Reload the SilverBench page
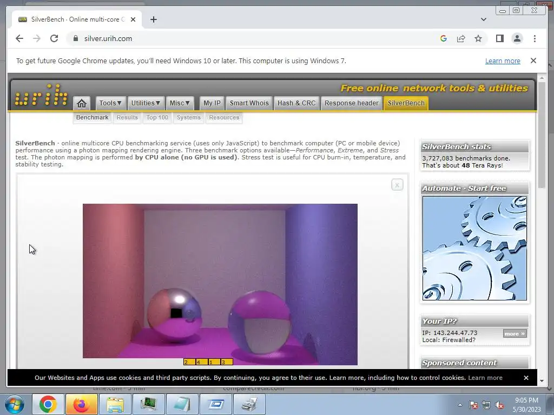The image size is (554, 415). coord(54,38)
